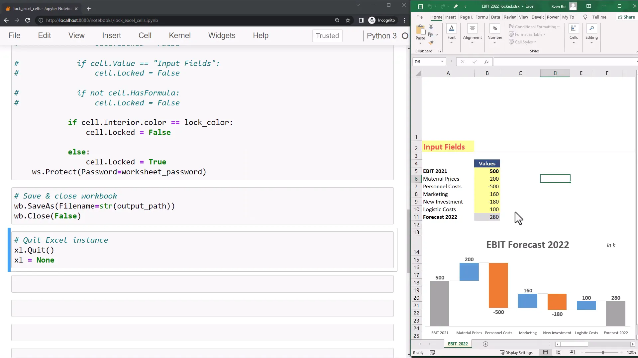This screenshot has height=358, width=638.
Task: Switch to the Data ribbon tab
Action: tap(495, 17)
